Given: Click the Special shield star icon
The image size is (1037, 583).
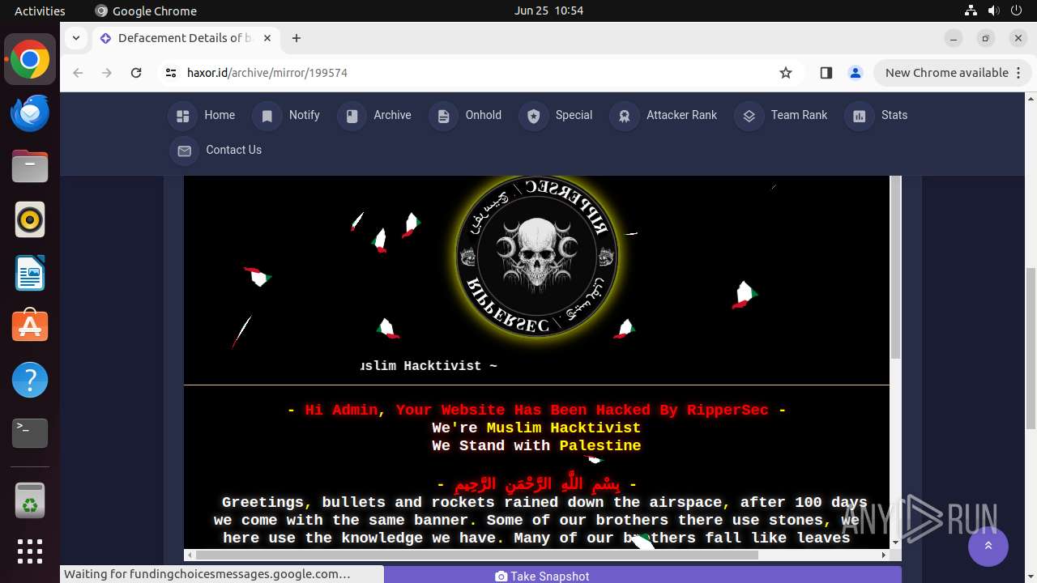Looking at the screenshot, I should [533, 116].
